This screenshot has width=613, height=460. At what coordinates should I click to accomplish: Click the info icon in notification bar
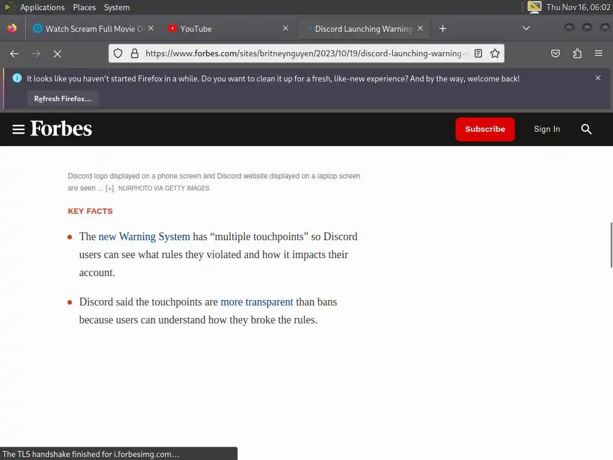(17, 78)
